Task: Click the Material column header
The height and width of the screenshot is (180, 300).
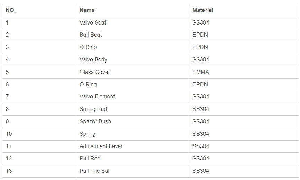Action: [244, 10]
